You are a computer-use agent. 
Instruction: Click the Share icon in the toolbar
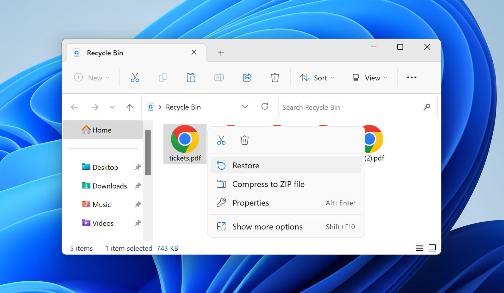click(x=247, y=77)
